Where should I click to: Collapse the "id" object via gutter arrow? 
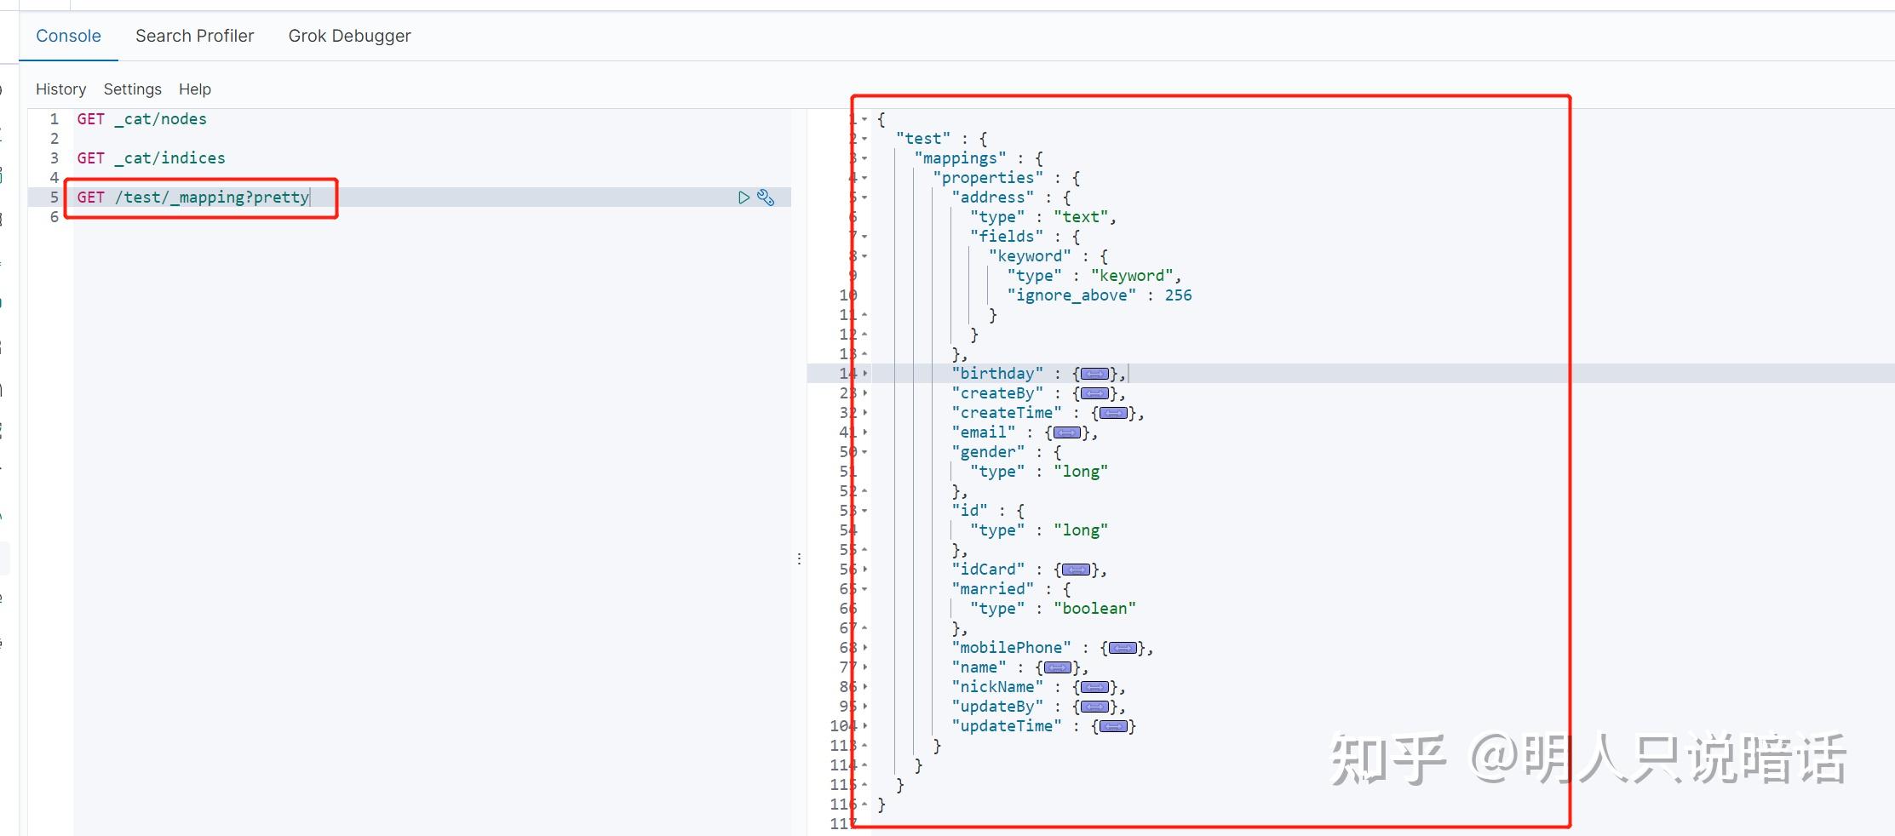tap(864, 511)
